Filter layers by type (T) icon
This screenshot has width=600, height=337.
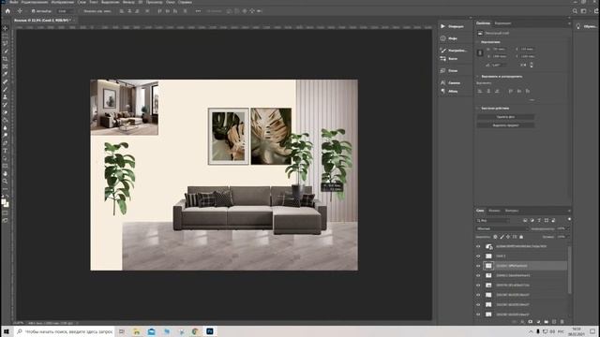tap(539, 221)
